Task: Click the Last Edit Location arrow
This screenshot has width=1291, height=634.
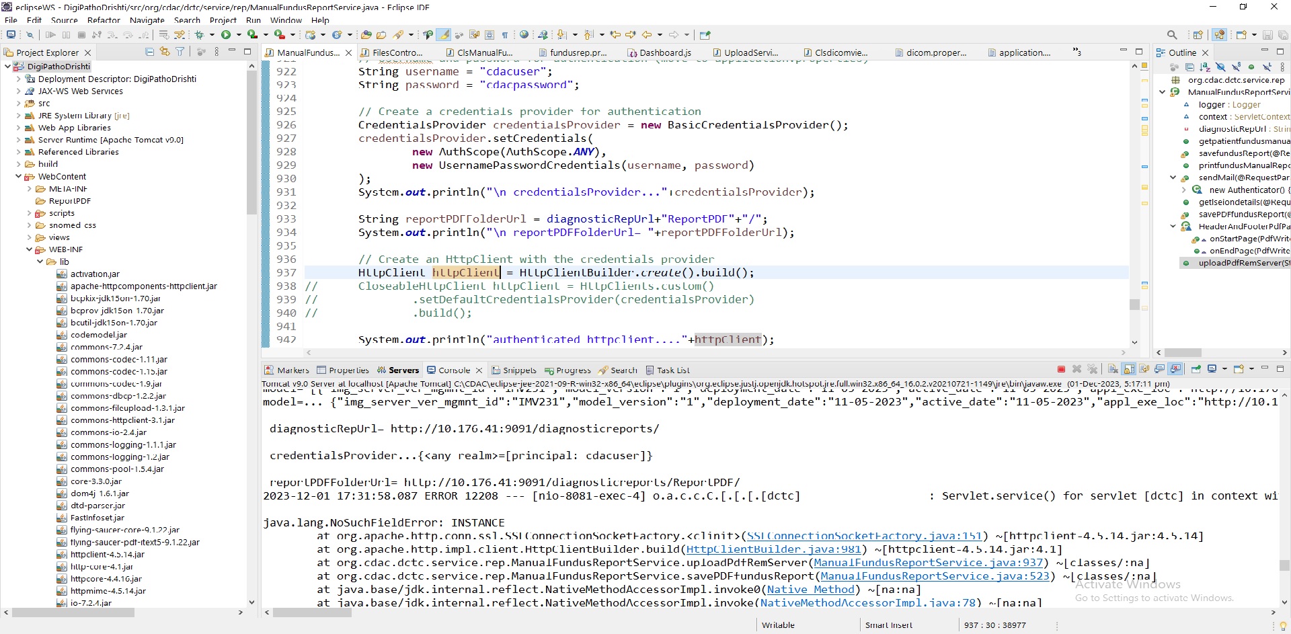Action: tap(615, 35)
